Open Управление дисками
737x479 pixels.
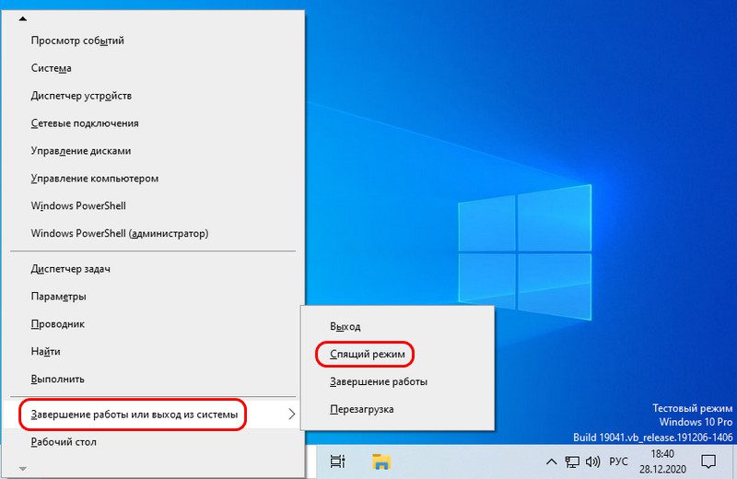point(153,151)
